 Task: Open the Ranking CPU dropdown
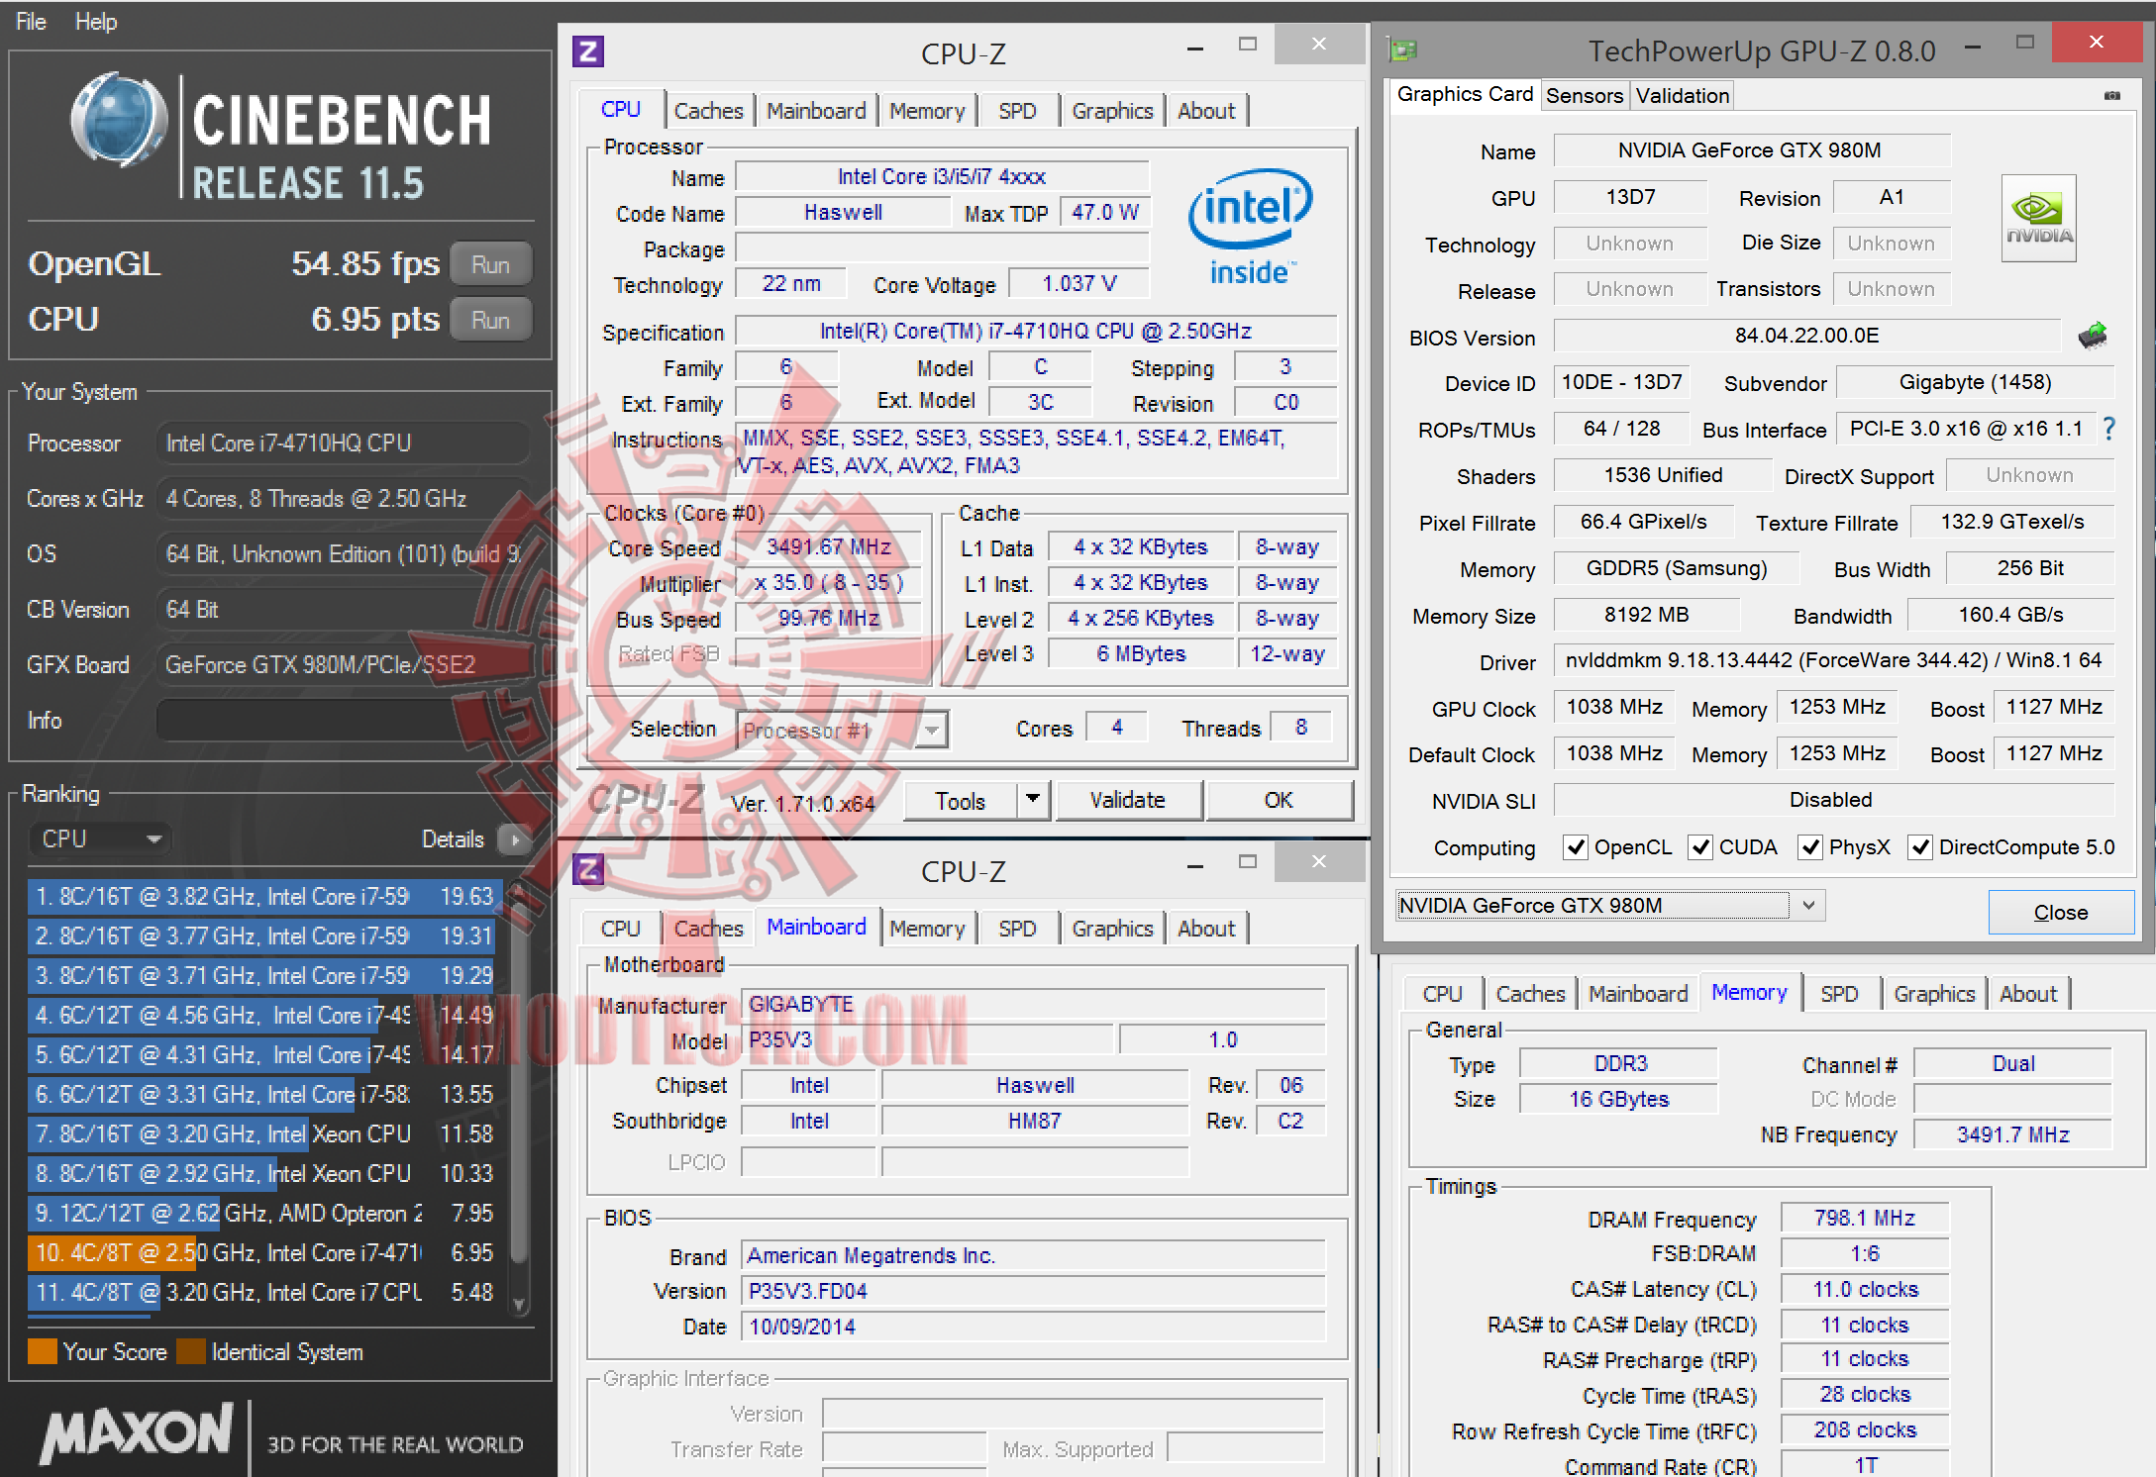point(99,839)
